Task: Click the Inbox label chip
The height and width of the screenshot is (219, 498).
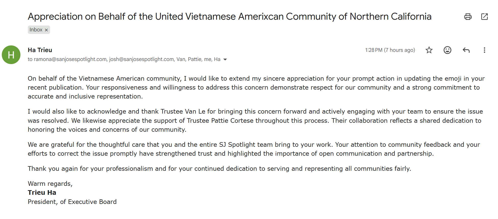Action: [x=36, y=30]
